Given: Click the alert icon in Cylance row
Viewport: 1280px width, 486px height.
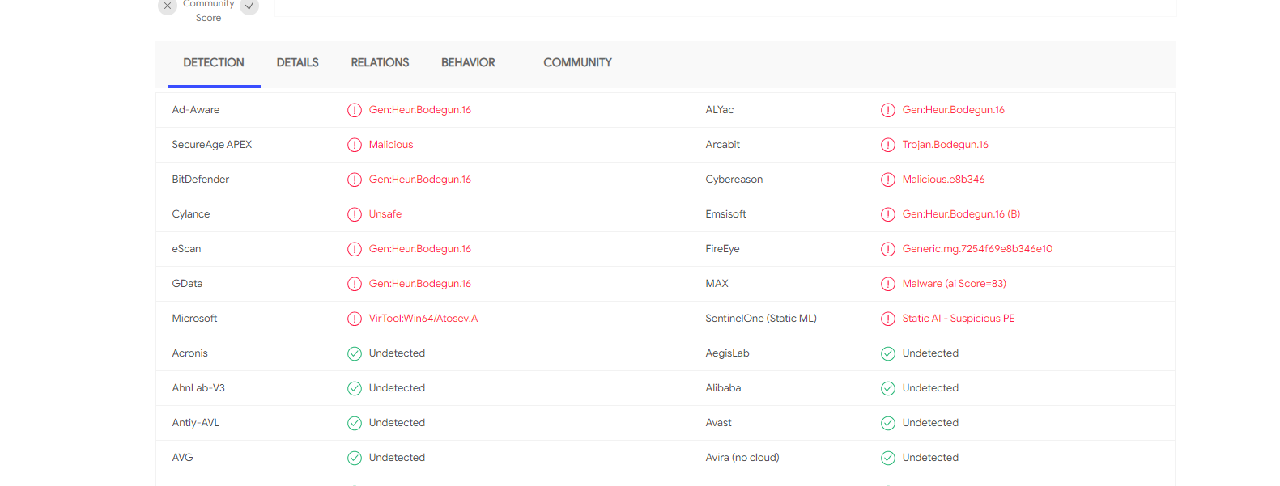Looking at the screenshot, I should click(355, 214).
